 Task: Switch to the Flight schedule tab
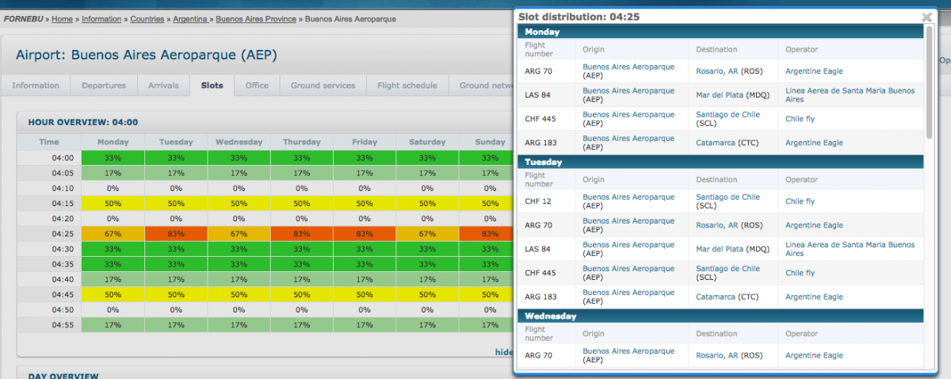(407, 86)
